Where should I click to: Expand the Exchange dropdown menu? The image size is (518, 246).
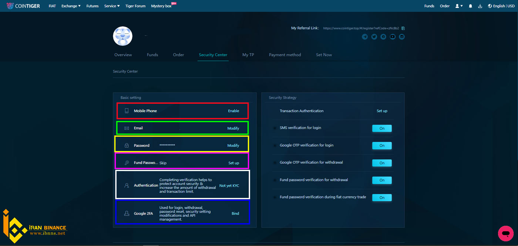click(71, 6)
